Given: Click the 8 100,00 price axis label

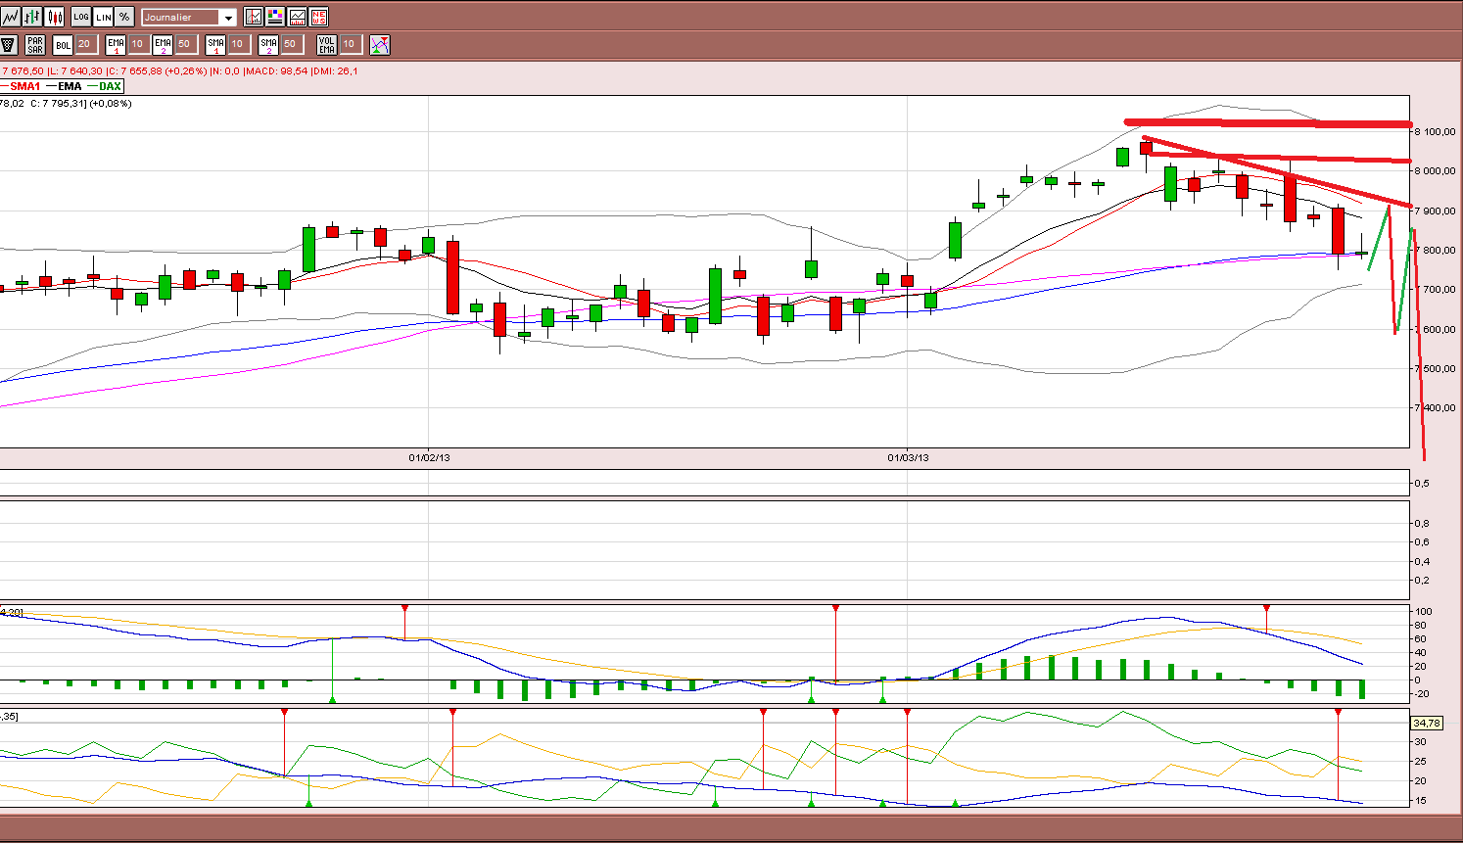Looking at the screenshot, I should coord(1435,131).
